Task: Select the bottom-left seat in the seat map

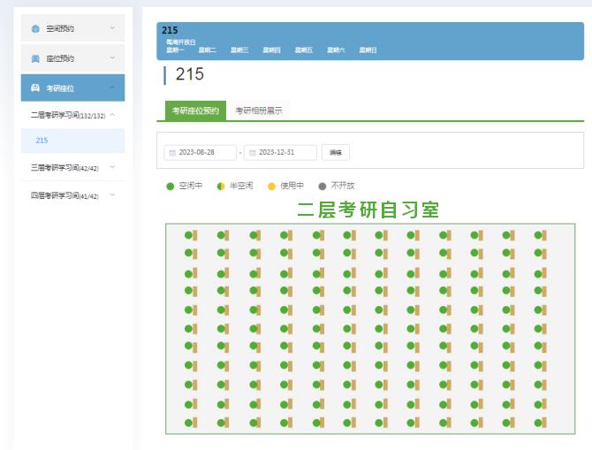Action: pyautogui.click(x=188, y=421)
